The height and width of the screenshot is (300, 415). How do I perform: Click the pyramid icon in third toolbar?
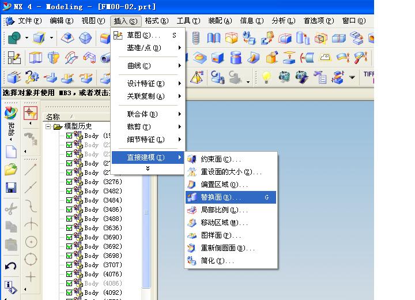click(197, 77)
